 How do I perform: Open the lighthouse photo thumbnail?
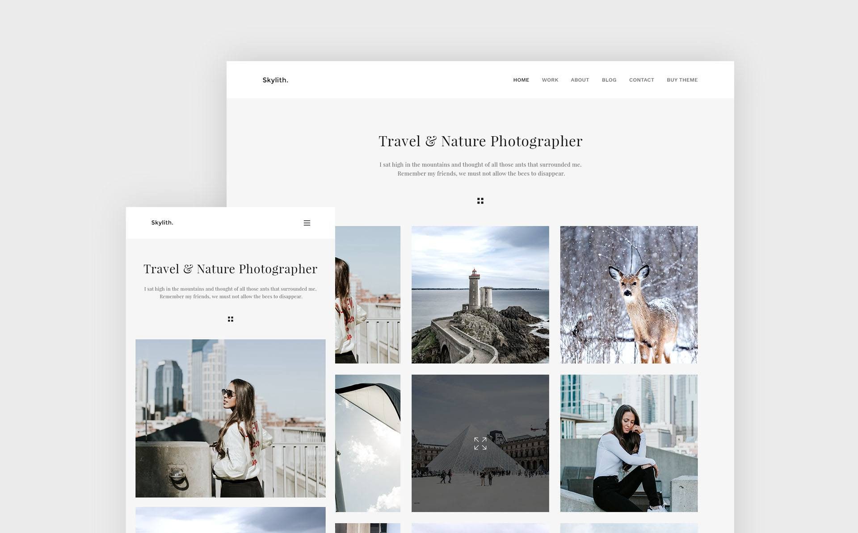[x=480, y=295]
